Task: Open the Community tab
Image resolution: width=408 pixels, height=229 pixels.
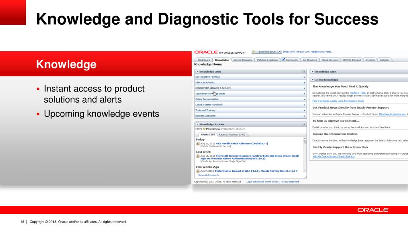Action: tap(290, 60)
